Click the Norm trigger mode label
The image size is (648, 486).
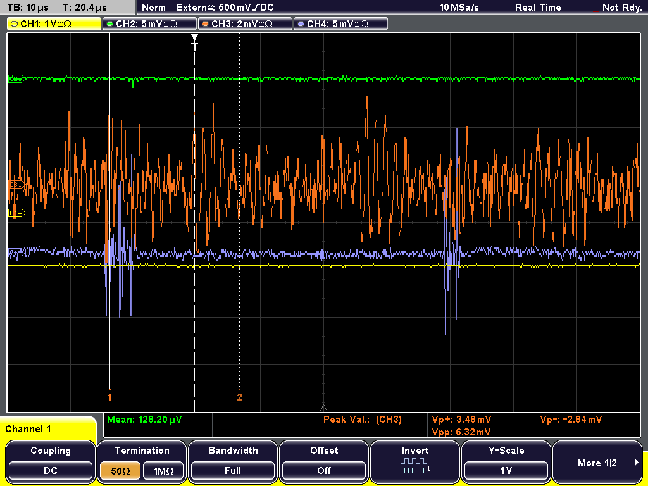pos(154,8)
